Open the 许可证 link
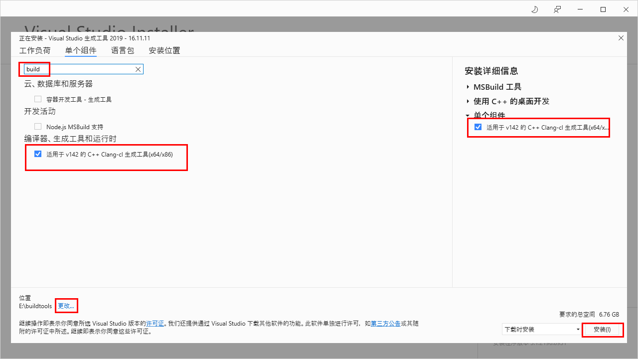The height and width of the screenshot is (359, 638). pos(155,324)
